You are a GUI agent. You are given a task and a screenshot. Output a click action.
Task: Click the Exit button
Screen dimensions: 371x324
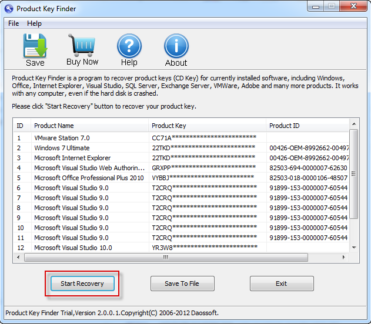pos(282,283)
